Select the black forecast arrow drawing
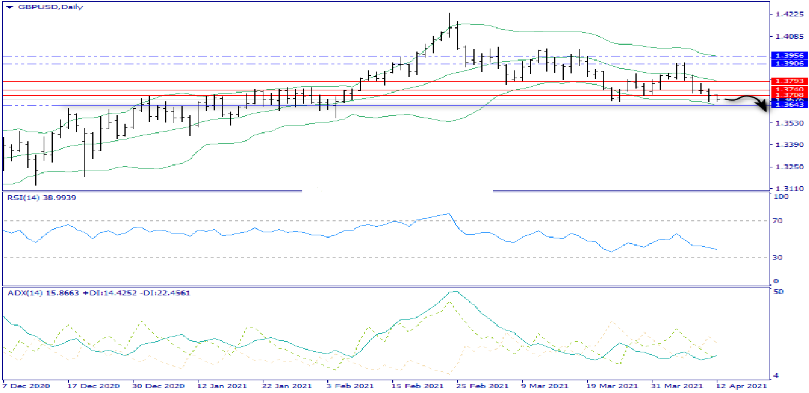This screenshot has width=809, height=393. click(746, 101)
